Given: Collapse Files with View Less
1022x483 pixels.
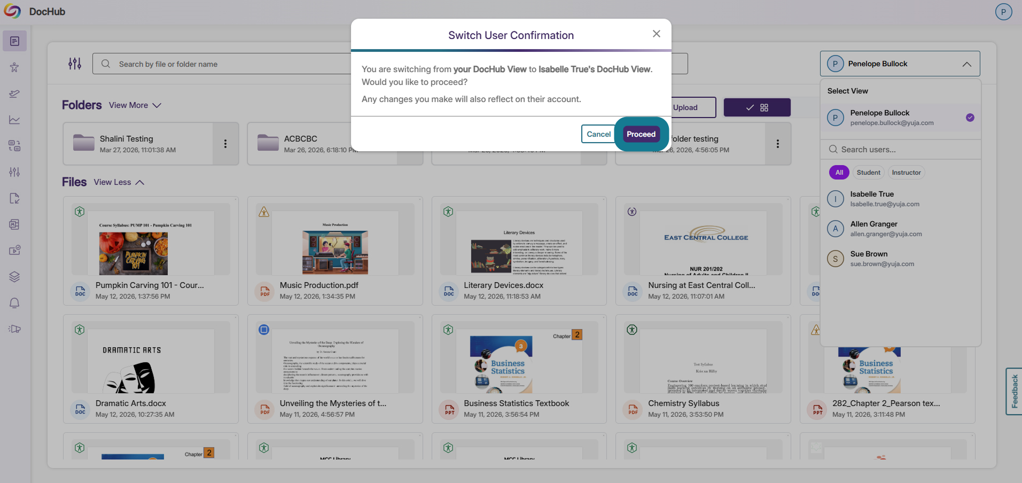Looking at the screenshot, I should coord(119,182).
